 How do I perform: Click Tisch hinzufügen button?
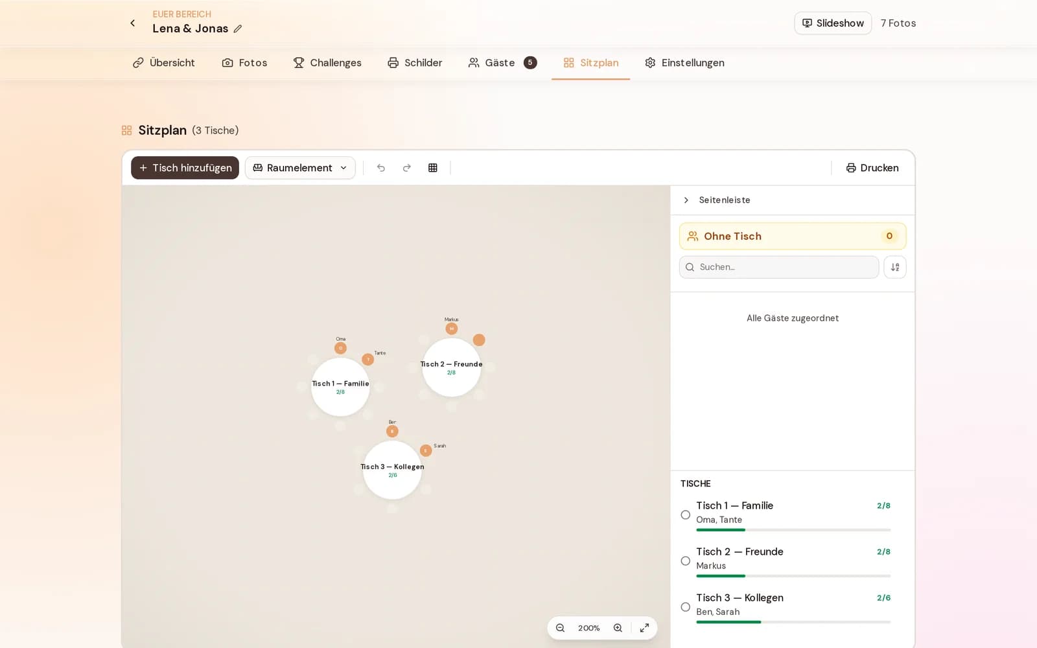pos(185,168)
